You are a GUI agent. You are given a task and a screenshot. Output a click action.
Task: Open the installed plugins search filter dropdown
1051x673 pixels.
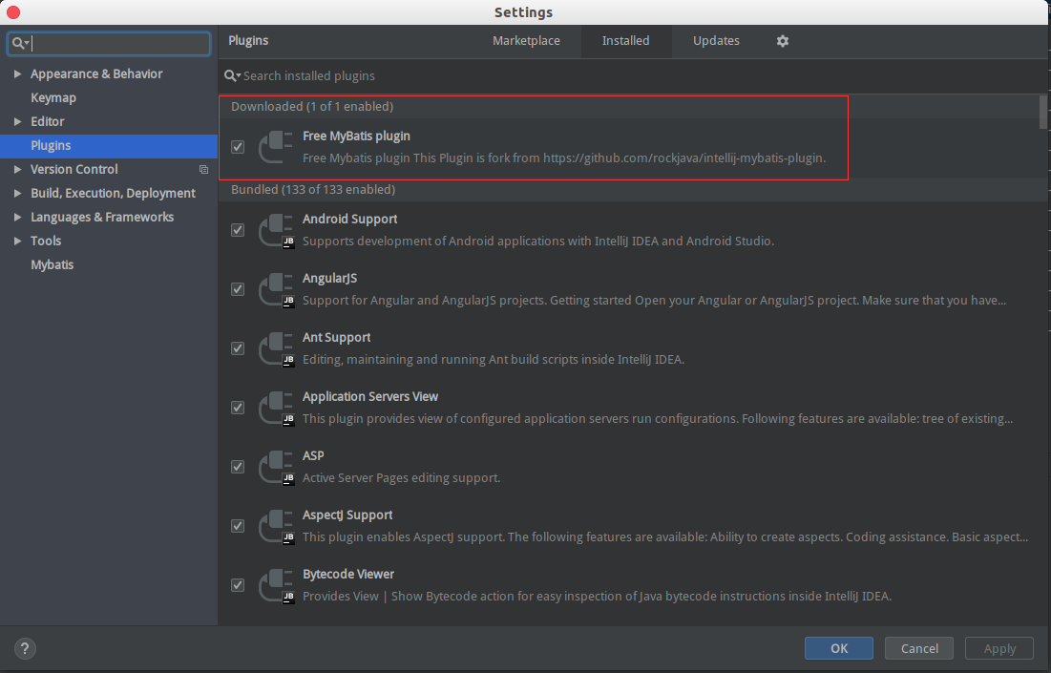[x=230, y=75]
